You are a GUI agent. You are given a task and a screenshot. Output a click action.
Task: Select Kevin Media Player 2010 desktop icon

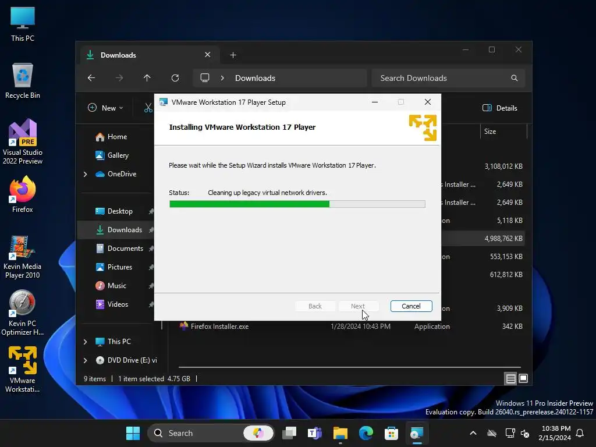point(23,257)
